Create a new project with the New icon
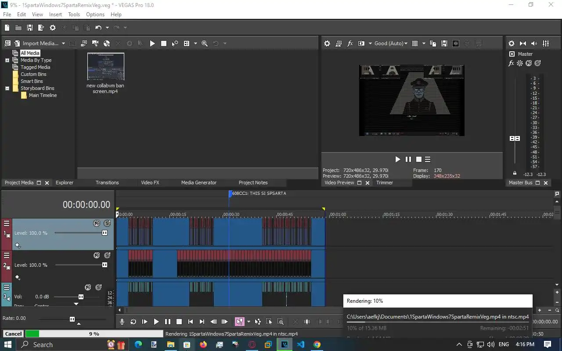Viewport: 562px width, 351px height. [7, 28]
